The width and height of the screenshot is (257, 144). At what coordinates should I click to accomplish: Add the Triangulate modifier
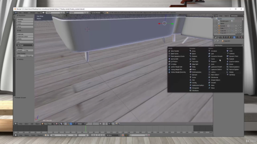pos(196,88)
